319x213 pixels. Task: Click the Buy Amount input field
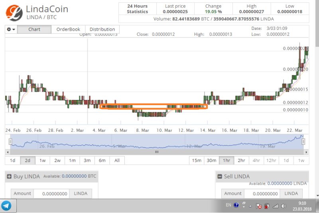[x=51, y=193]
